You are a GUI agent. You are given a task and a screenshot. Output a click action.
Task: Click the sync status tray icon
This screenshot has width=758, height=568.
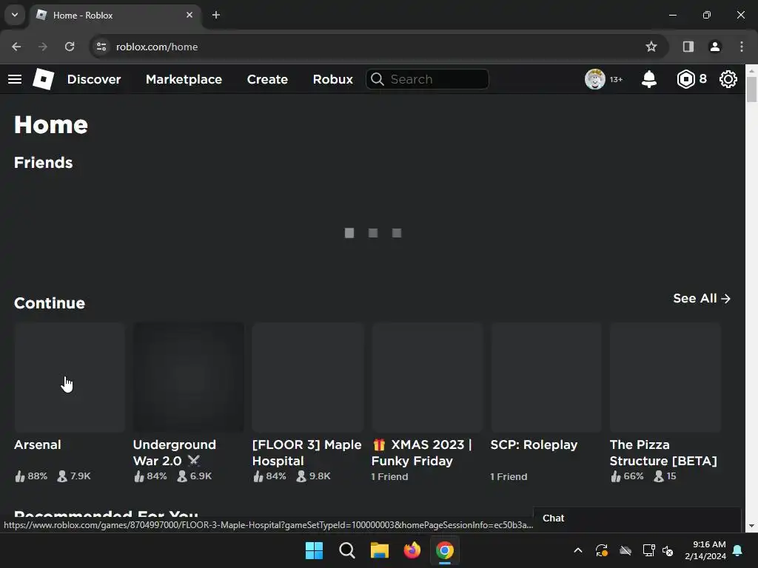click(x=601, y=550)
